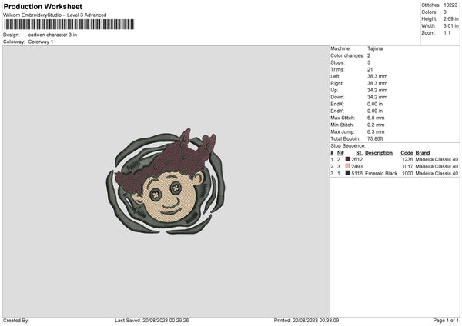Click 'Emerald Black' description in row 3
462x326 pixels.
(x=381, y=174)
